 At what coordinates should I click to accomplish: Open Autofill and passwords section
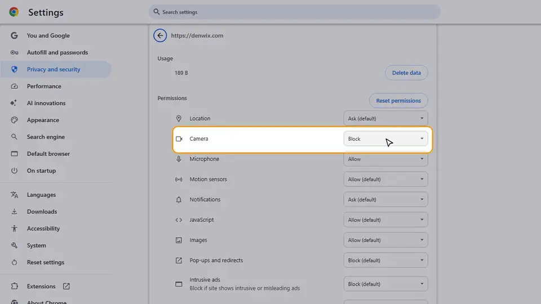[x=56, y=52]
